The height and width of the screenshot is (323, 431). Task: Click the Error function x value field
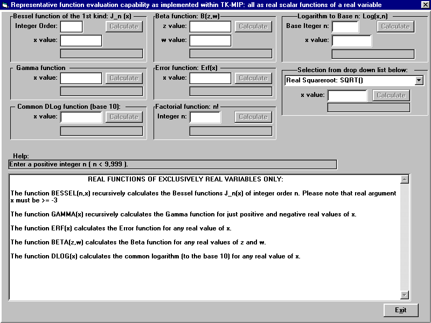tap(210, 78)
